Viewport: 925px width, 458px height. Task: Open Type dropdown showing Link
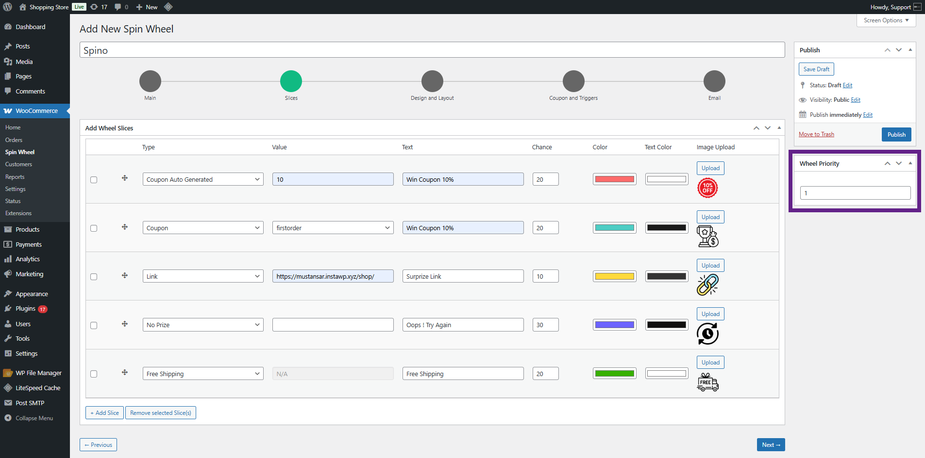pyautogui.click(x=203, y=276)
